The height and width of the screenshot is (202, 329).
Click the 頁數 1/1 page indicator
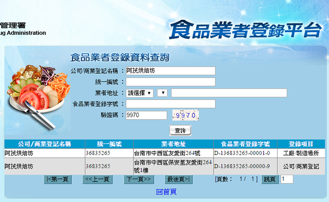pyautogui.click(x=236, y=179)
